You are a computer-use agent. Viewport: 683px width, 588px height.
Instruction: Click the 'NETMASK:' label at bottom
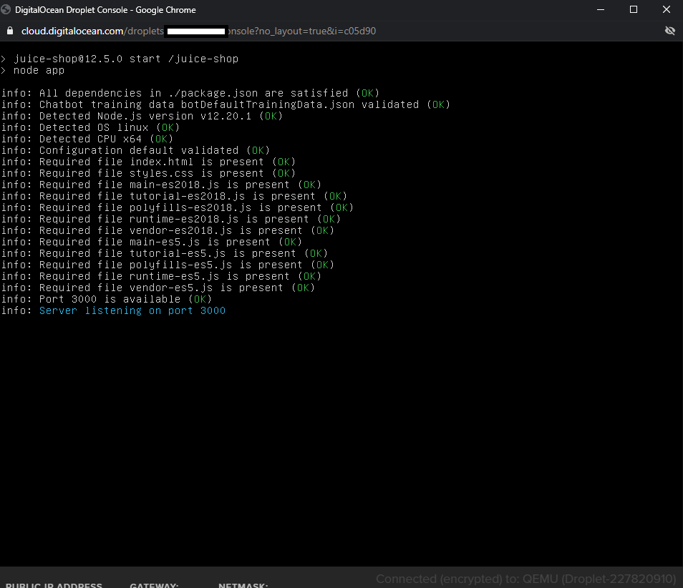[243, 585]
